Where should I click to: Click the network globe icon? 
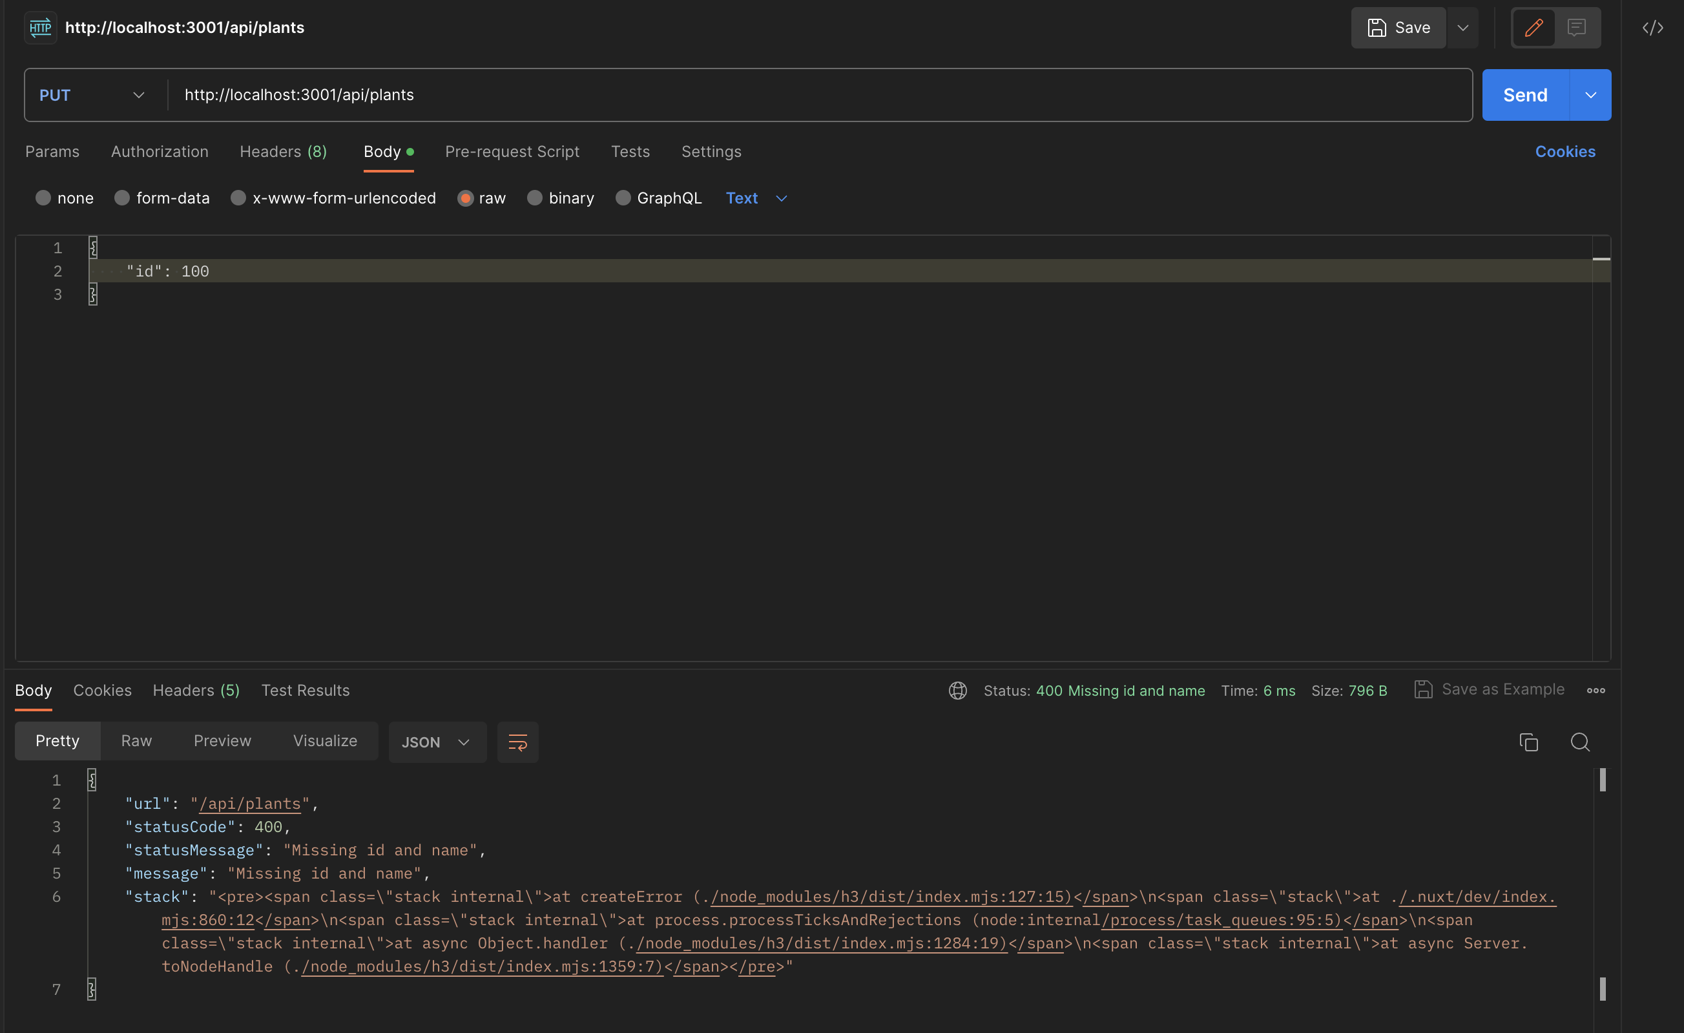point(957,691)
